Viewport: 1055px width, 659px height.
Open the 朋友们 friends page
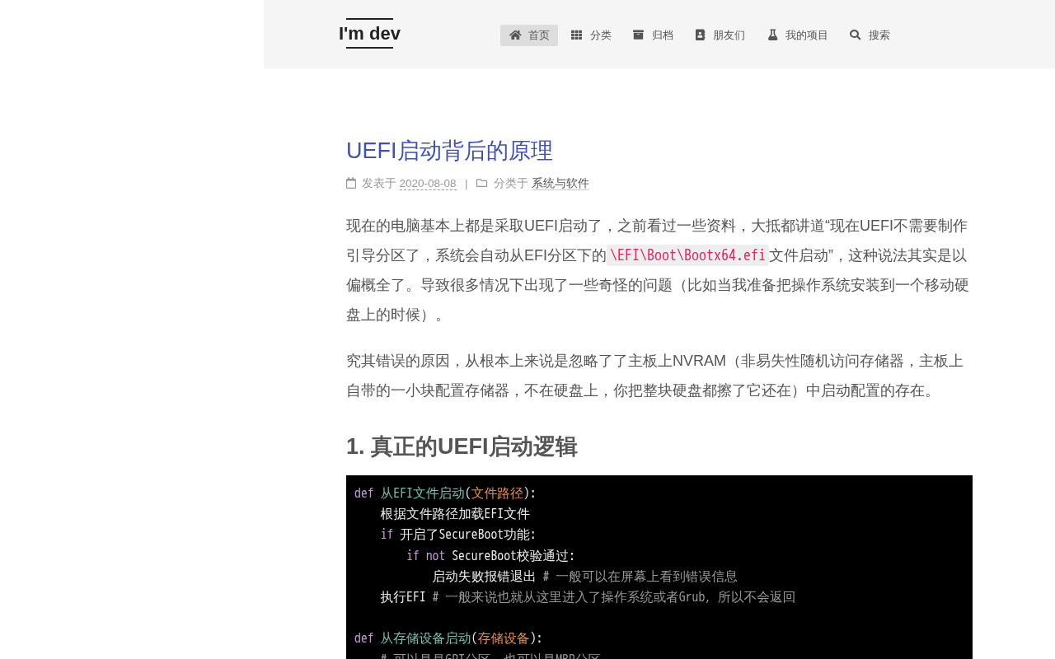(720, 35)
